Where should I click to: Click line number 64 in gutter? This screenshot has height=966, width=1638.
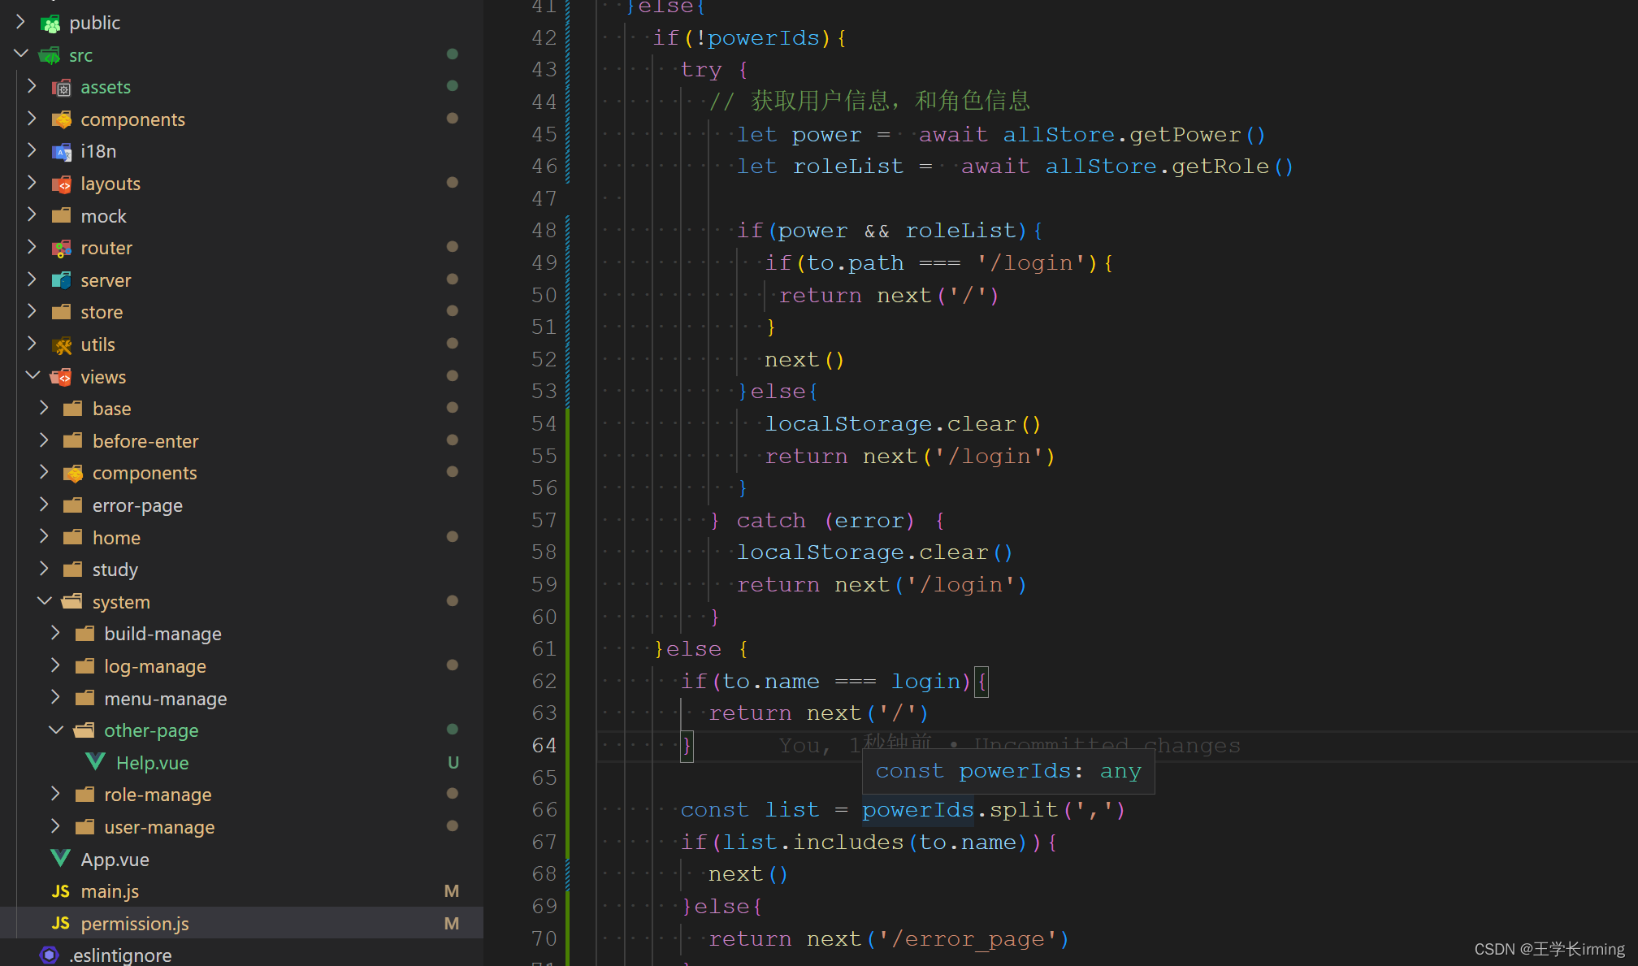(x=544, y=746)
